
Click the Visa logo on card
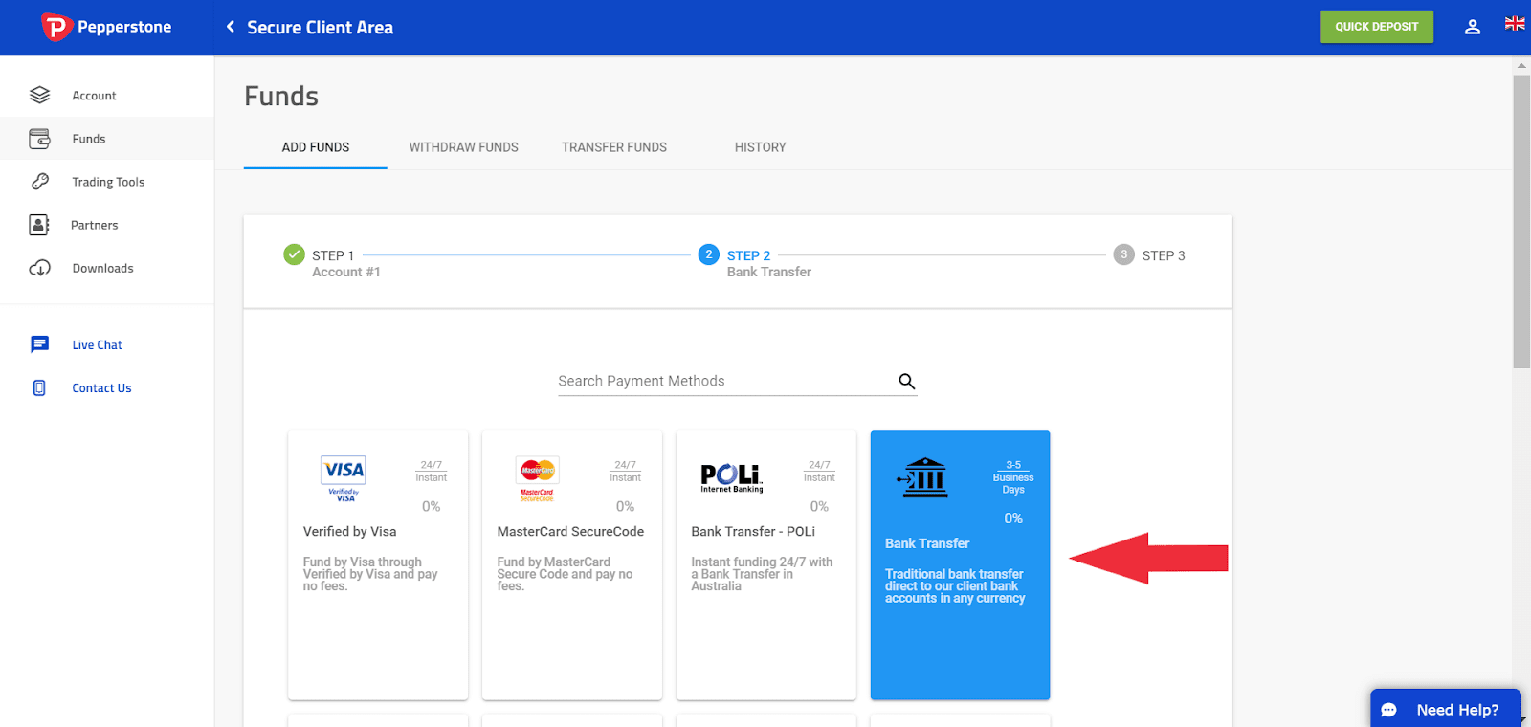click(x=344, y=477)
